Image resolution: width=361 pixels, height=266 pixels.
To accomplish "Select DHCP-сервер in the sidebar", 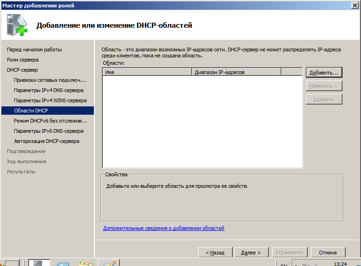I will [22, 70].
